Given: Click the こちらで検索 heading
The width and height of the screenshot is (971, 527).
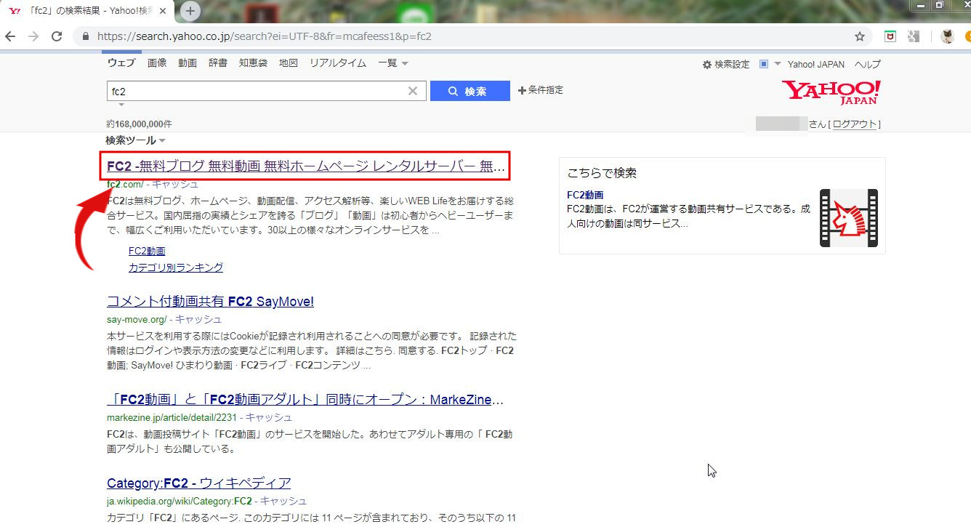Looking at the screenshot, I should pos(602,173).
